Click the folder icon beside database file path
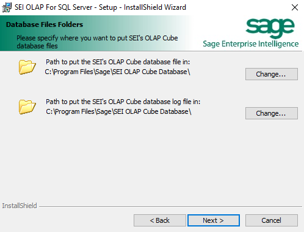Image resolution: width=304 pixels, height=232 pixels. click(x=27, y=67)
